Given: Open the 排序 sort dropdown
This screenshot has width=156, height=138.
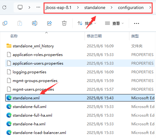Looking at the screenshot, I should pyautogui.click(x=87, y=24).
